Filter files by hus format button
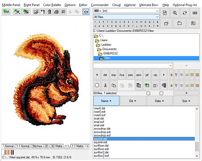 click(x=122, y=75)
